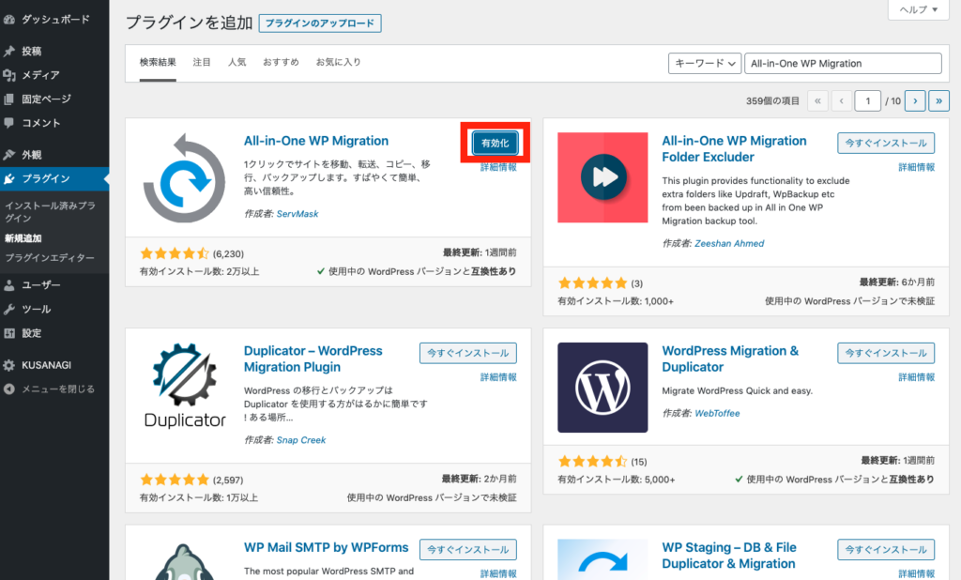Click the Dashboard gauge icon in sidebar
961x580 pixels.
(x=8, y=20)
